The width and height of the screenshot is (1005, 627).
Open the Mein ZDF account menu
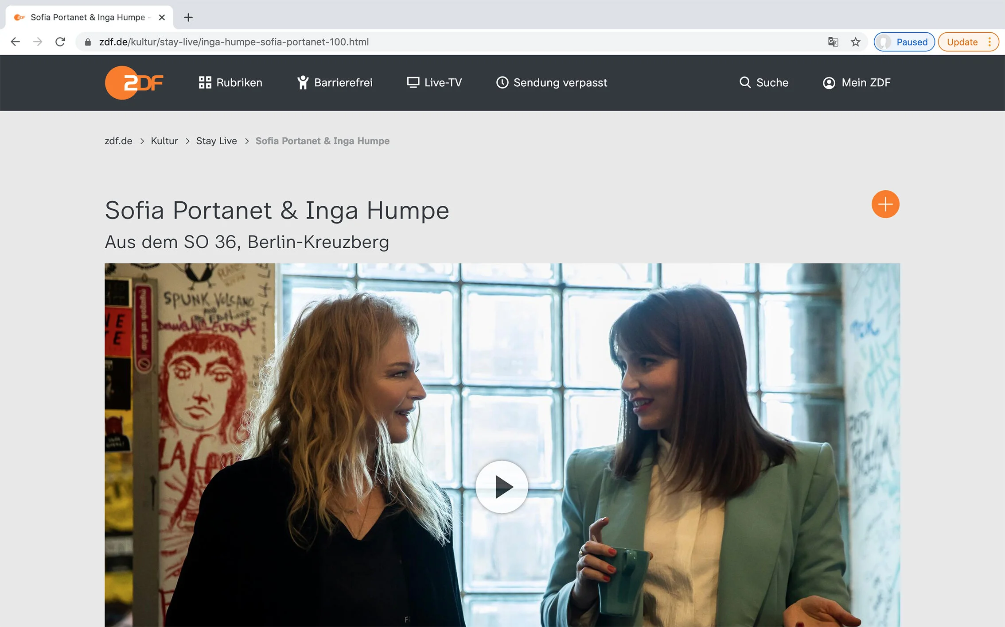pyautogui.click(x=857, y=83)
